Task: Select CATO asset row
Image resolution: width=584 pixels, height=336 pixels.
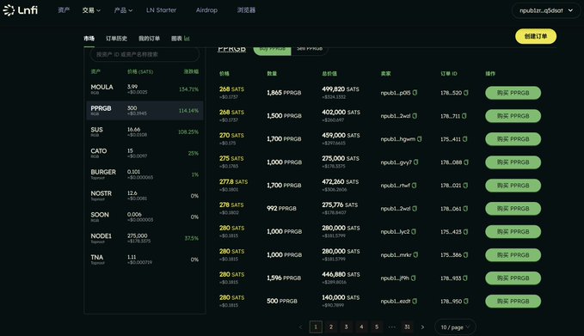Action: pos(144,153)
